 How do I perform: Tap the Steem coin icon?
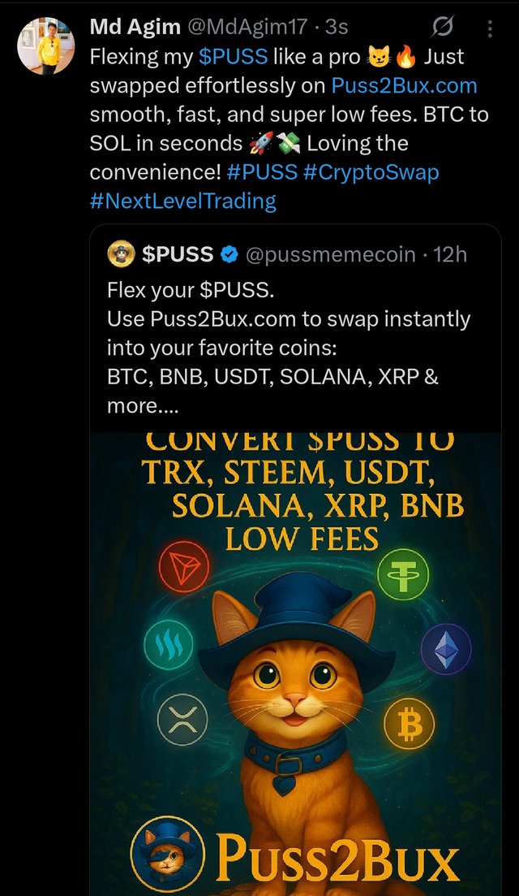tap(168, 644)
